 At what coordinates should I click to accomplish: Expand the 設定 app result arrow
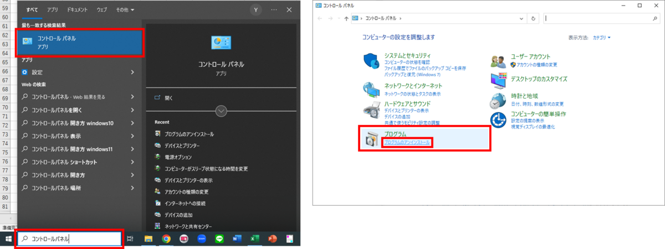(132, 72)
